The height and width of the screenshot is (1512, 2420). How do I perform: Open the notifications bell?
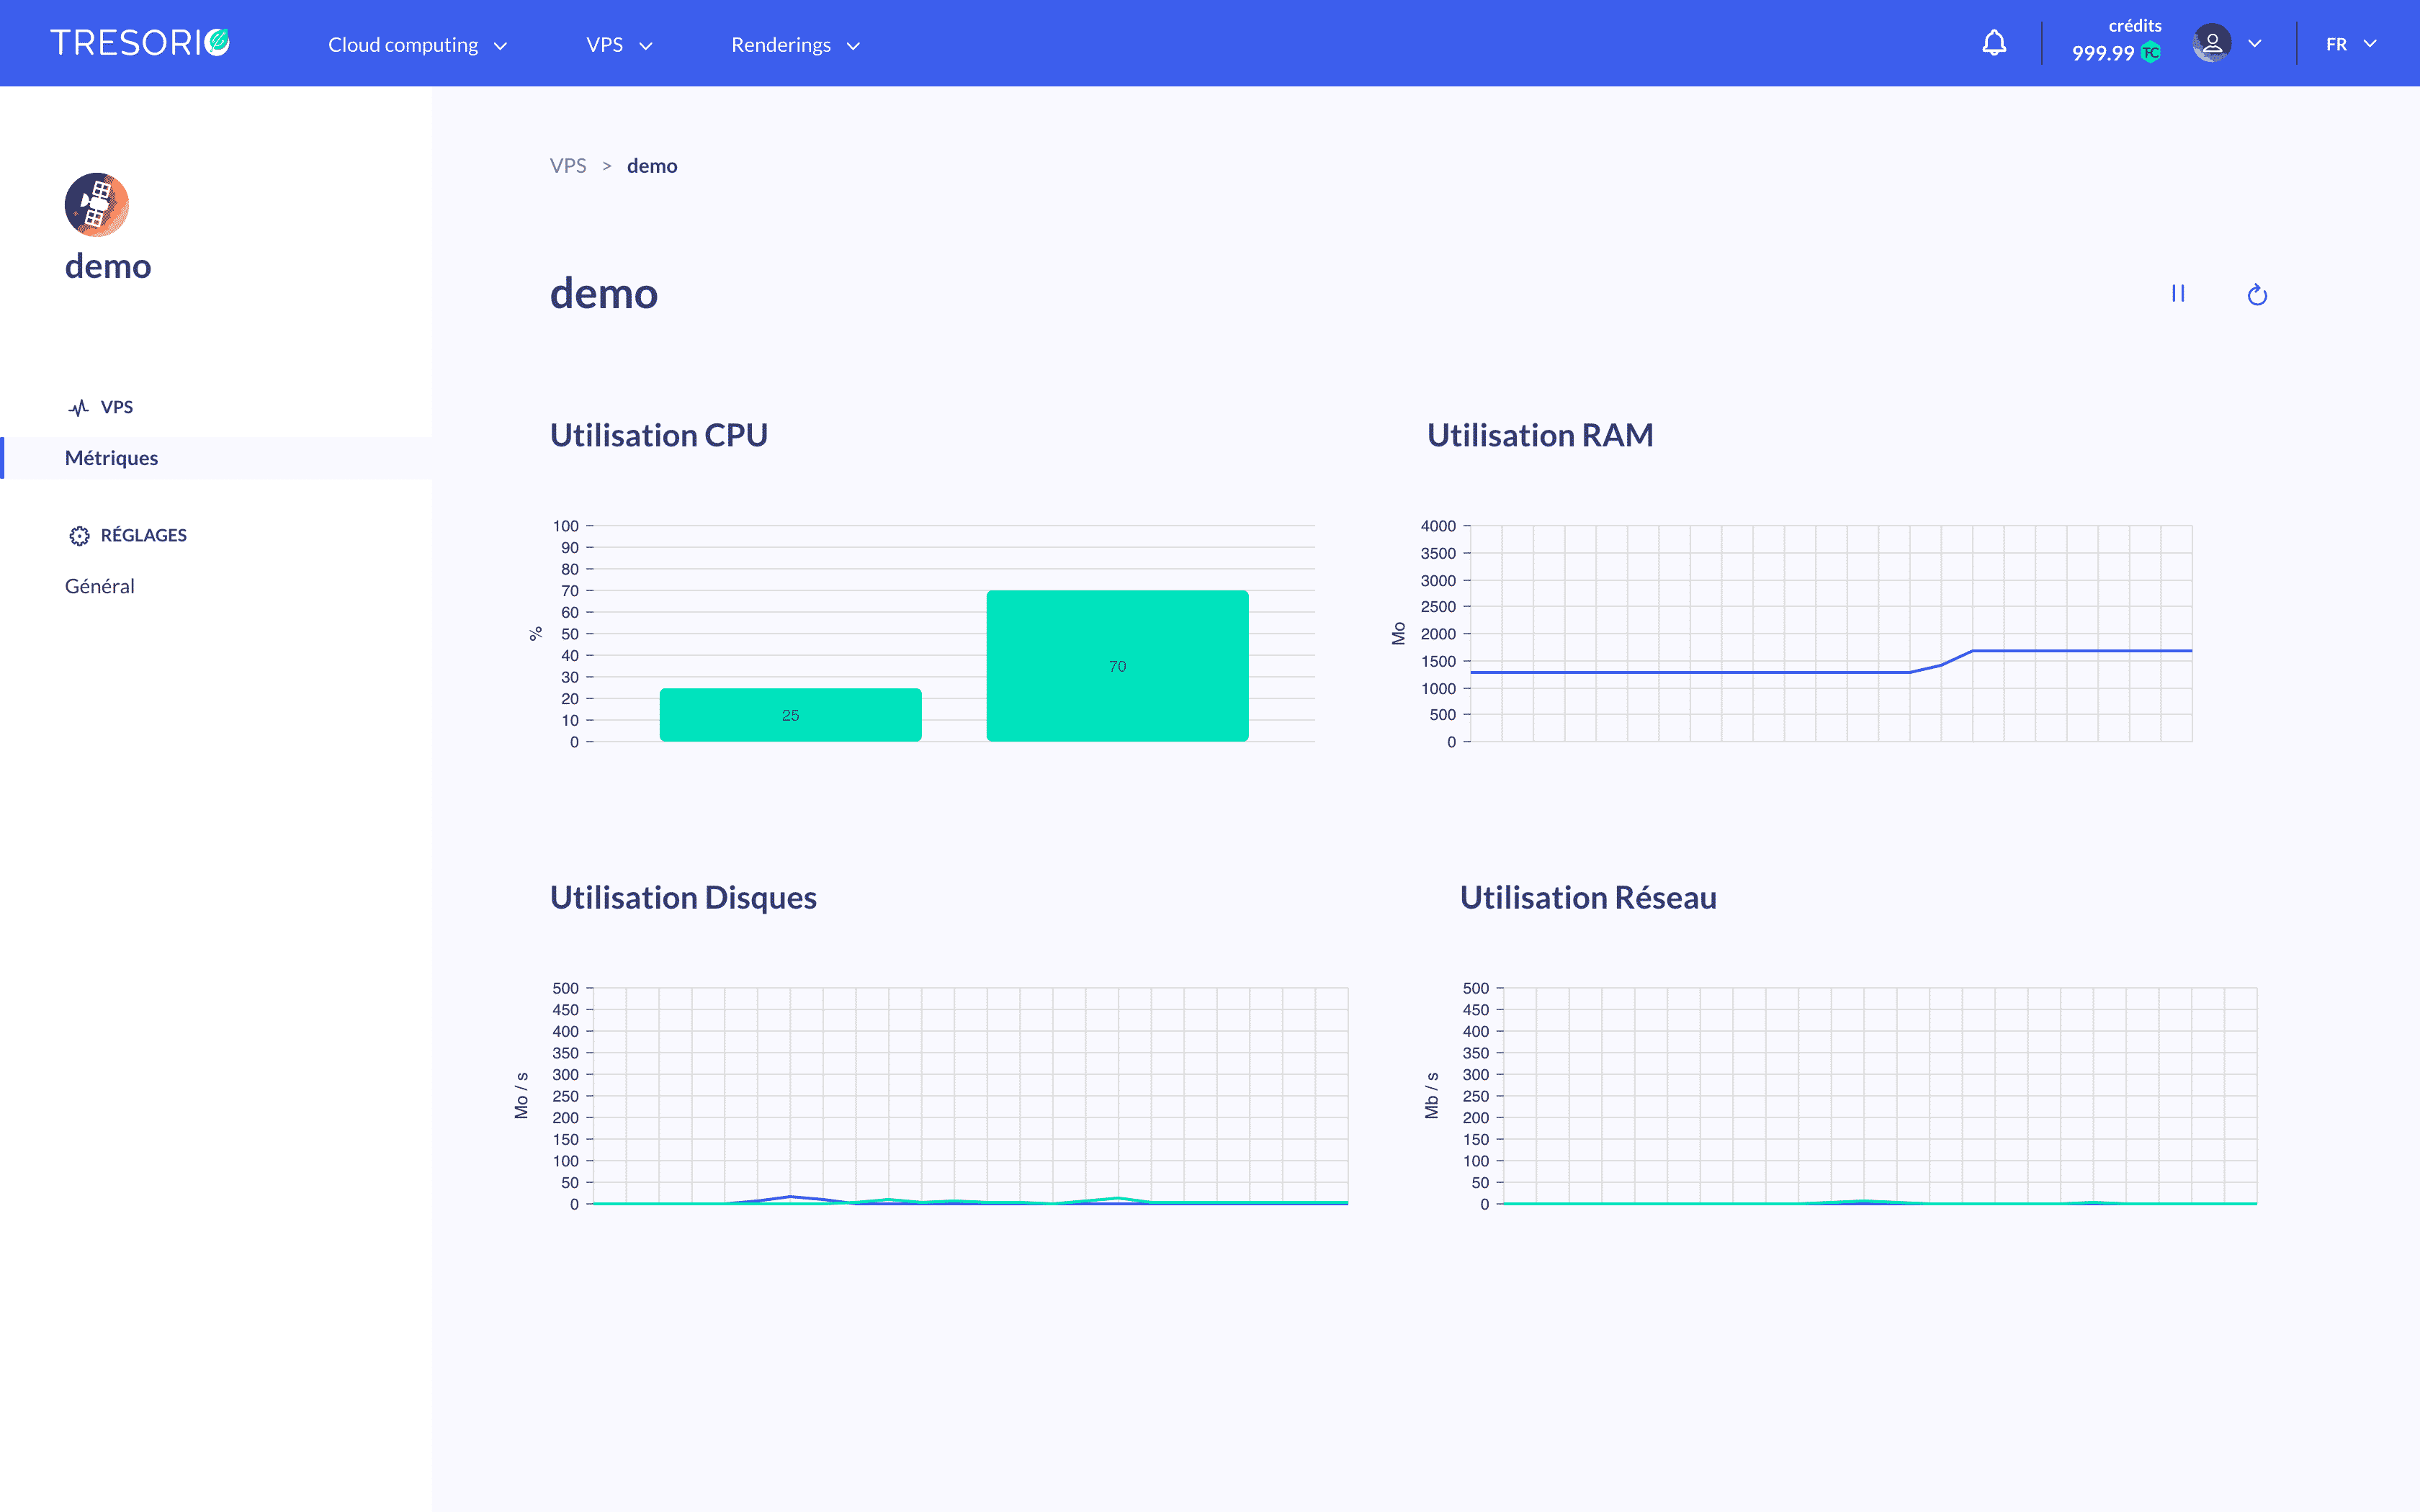1994,43
